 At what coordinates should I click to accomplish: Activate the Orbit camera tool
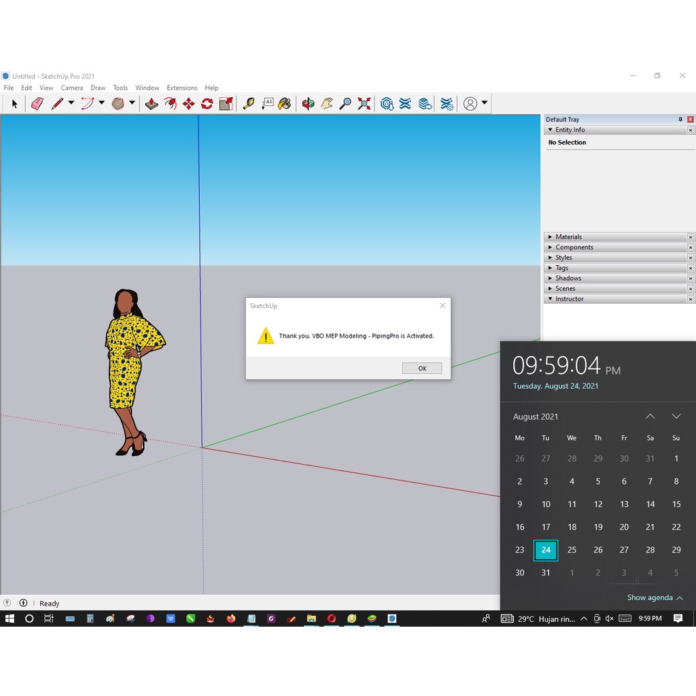point(308,103)
